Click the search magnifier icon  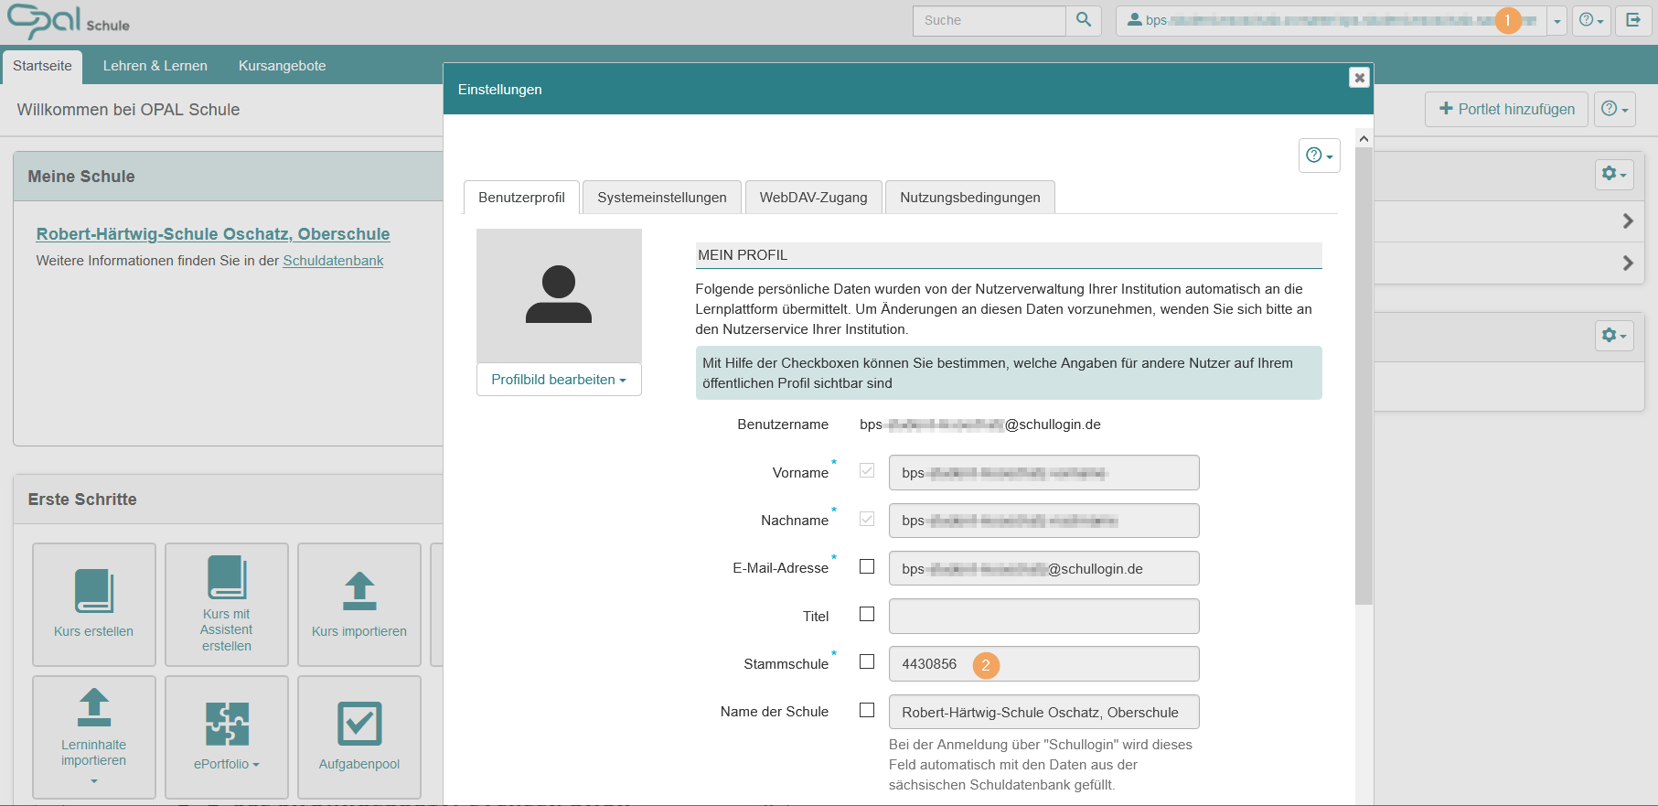pyautogui.click(x=1083, y=20)
